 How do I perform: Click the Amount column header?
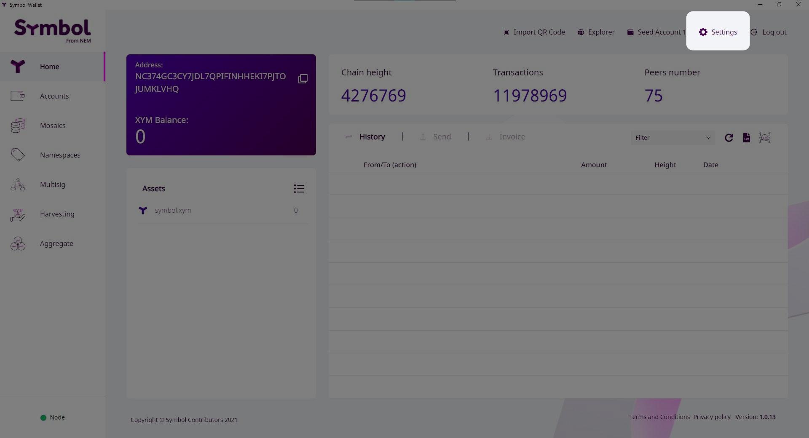pos(594,165)
